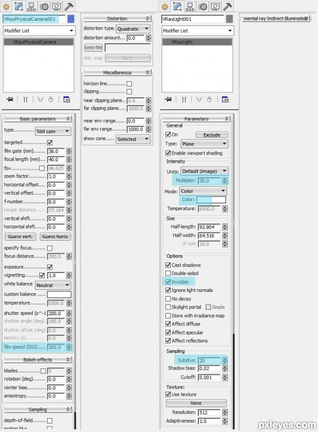Toggle Show End Result under VRayPhysicalCamera stack

25,99
